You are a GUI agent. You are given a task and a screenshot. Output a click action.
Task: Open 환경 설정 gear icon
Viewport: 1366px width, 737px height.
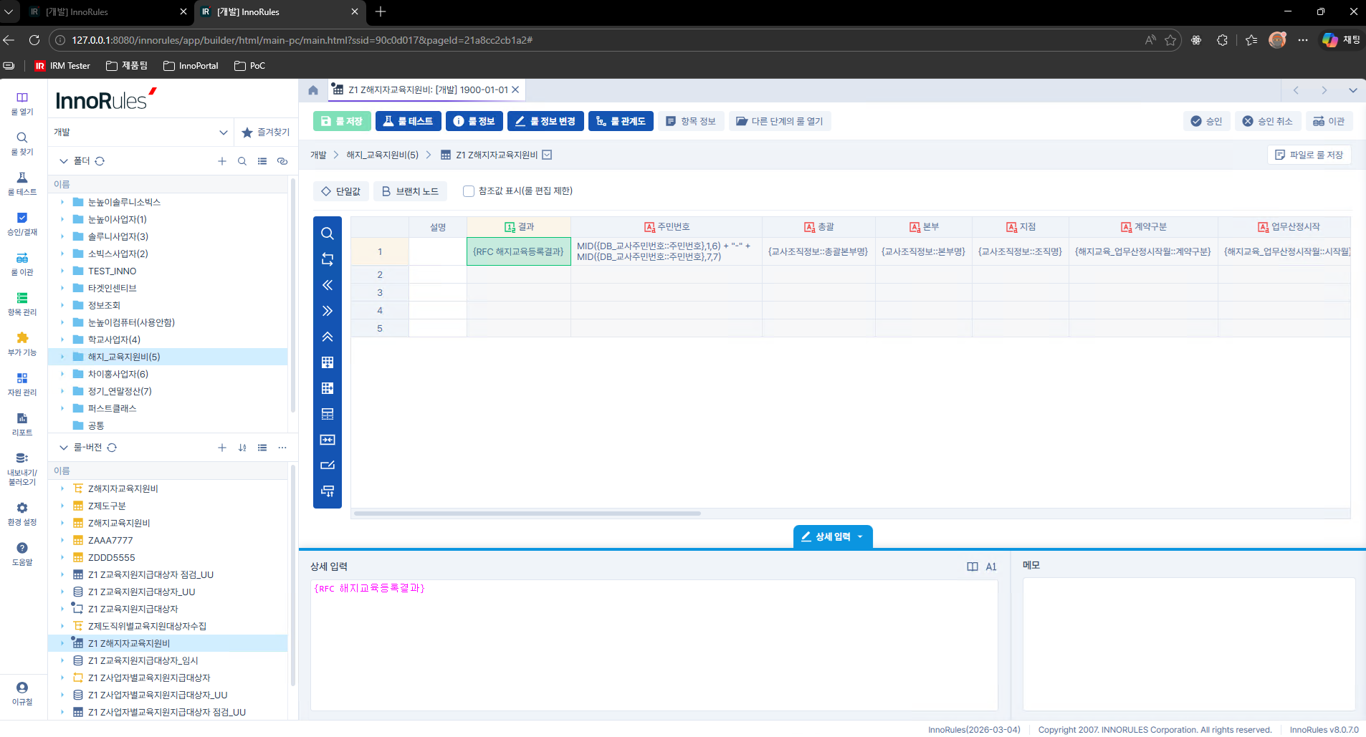point(22,513)
